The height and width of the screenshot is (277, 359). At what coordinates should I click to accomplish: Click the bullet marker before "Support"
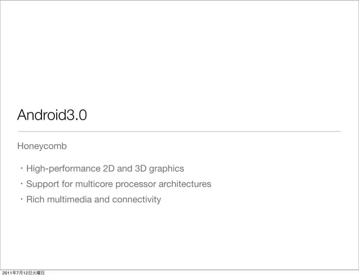(x=20, y=184)
